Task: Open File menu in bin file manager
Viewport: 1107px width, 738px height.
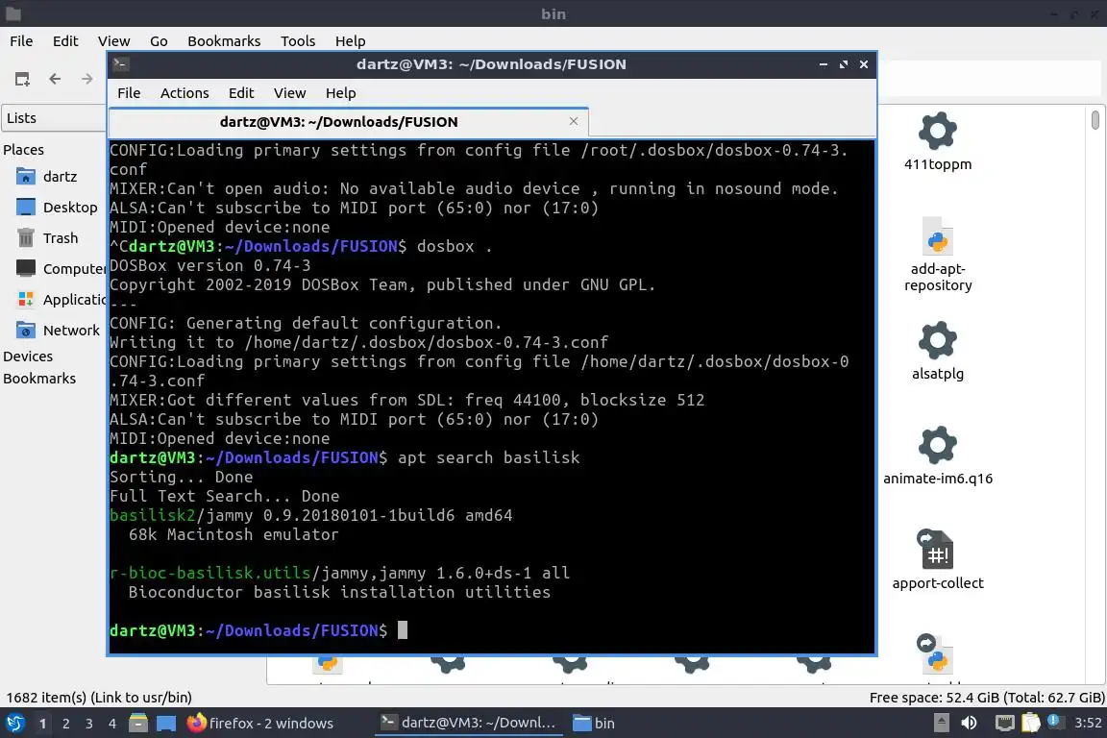Action: click(21, 41)
